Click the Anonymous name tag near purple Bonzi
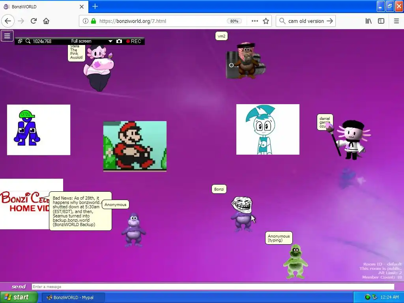Screen dimensions: 404x303 116,205
